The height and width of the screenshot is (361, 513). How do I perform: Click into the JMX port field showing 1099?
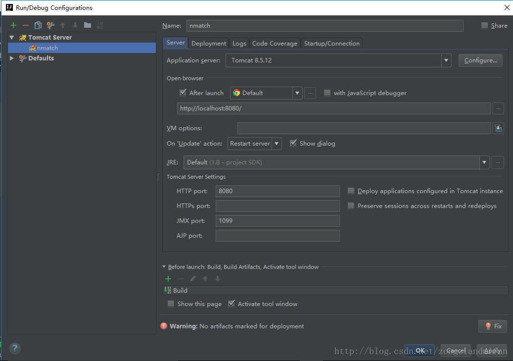click(278, 221)
